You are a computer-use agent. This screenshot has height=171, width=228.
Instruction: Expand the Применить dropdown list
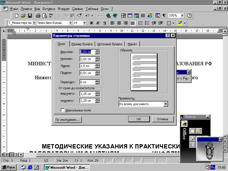[x=166, y=104]
